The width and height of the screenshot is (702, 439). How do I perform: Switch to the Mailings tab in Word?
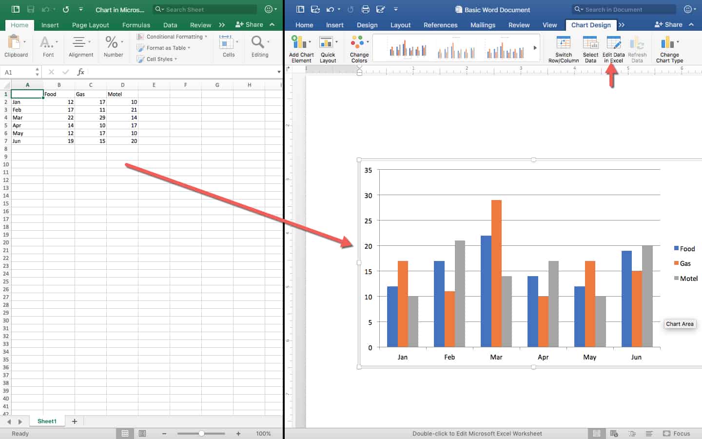tap(483, 25)
